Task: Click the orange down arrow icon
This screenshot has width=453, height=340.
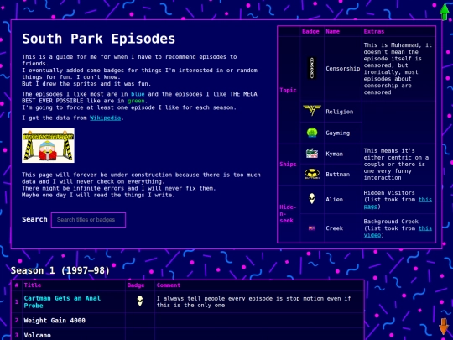Action: [x=444, y=327]
